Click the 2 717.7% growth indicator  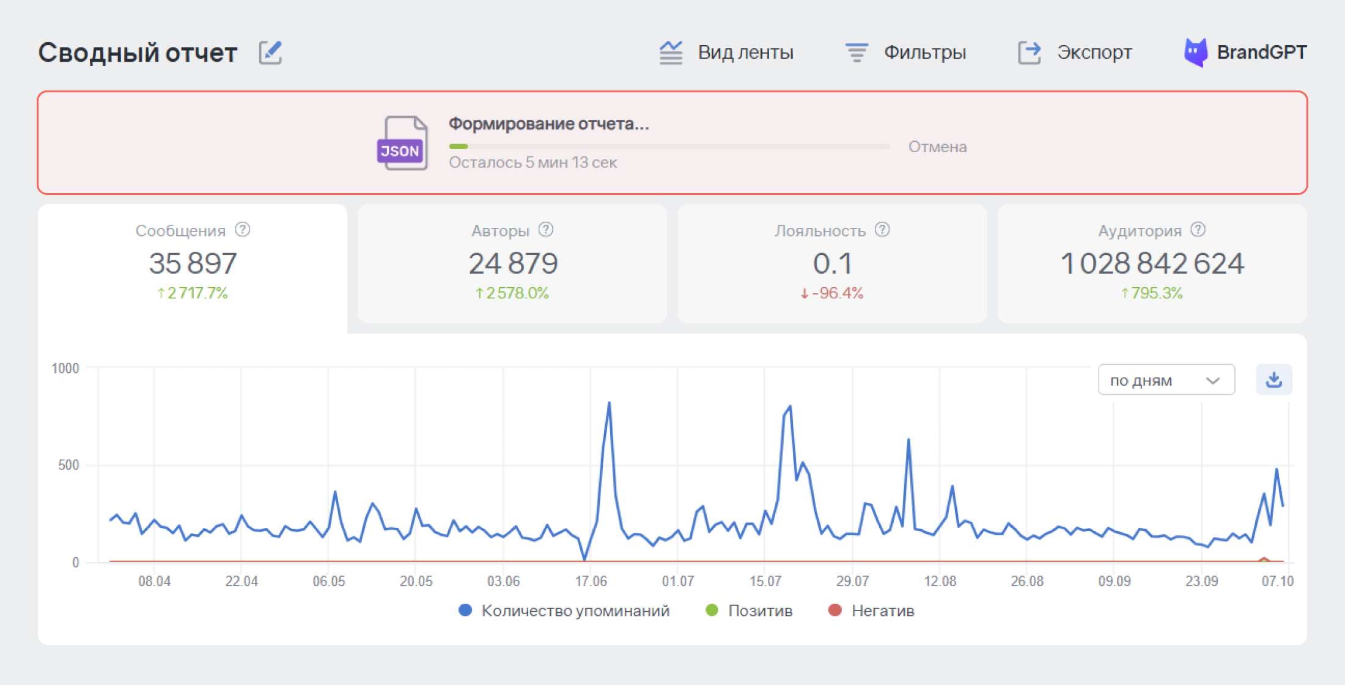tap(193, 293)
